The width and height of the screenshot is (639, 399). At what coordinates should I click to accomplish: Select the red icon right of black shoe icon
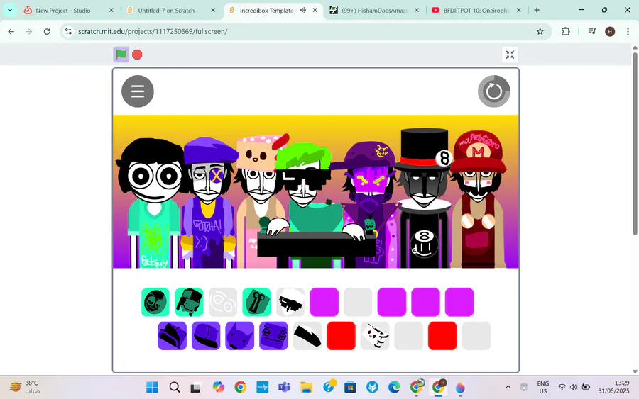pyautogui.click(x=342, y=335)
